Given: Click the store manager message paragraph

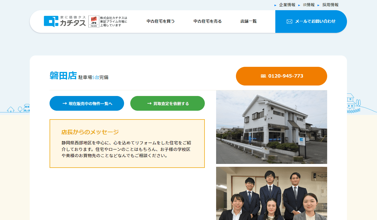Looking at the screenshot, I should (x=126, y=149).
